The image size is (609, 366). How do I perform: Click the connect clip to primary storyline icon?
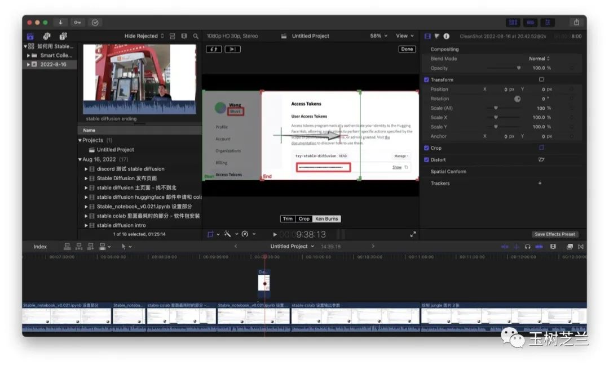point(67,247)
